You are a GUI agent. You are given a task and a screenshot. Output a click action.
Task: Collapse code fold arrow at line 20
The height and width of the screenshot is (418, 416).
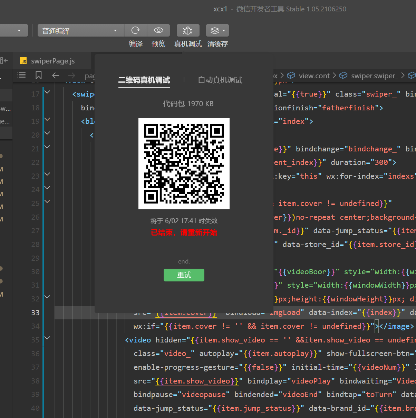pyautogui.click(x=48, y=133)
